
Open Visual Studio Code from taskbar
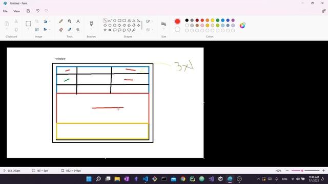[146, 179]
